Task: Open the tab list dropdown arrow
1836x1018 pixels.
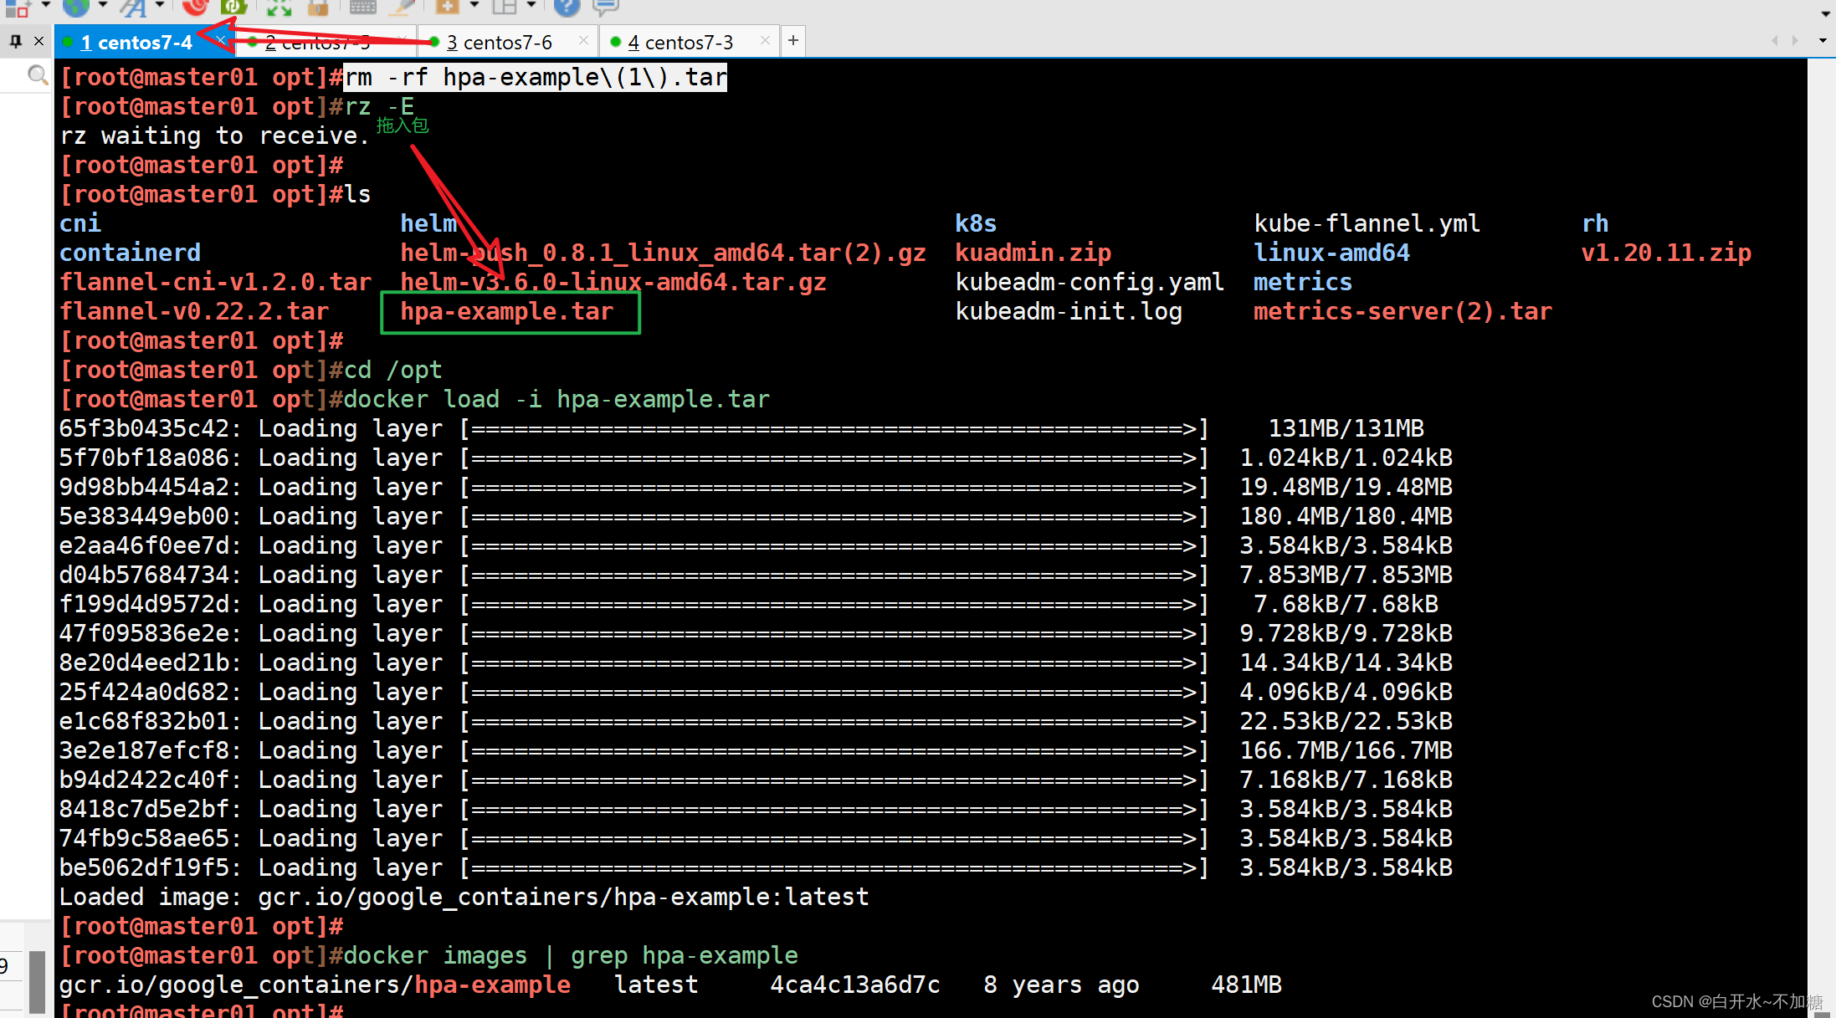Action: [x=1823, y=41]
